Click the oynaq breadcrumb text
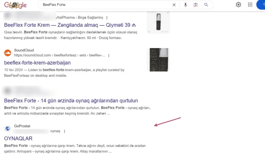The width and height of the screenshot is (265, 158). pos(55,131)
